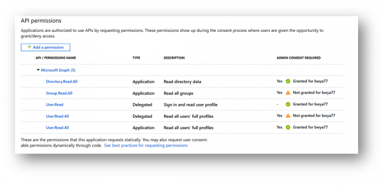Viewport: 383px width, 186px height.
Task: Click green check icon in Directory.Read.All row
Action: coord(288,81)
